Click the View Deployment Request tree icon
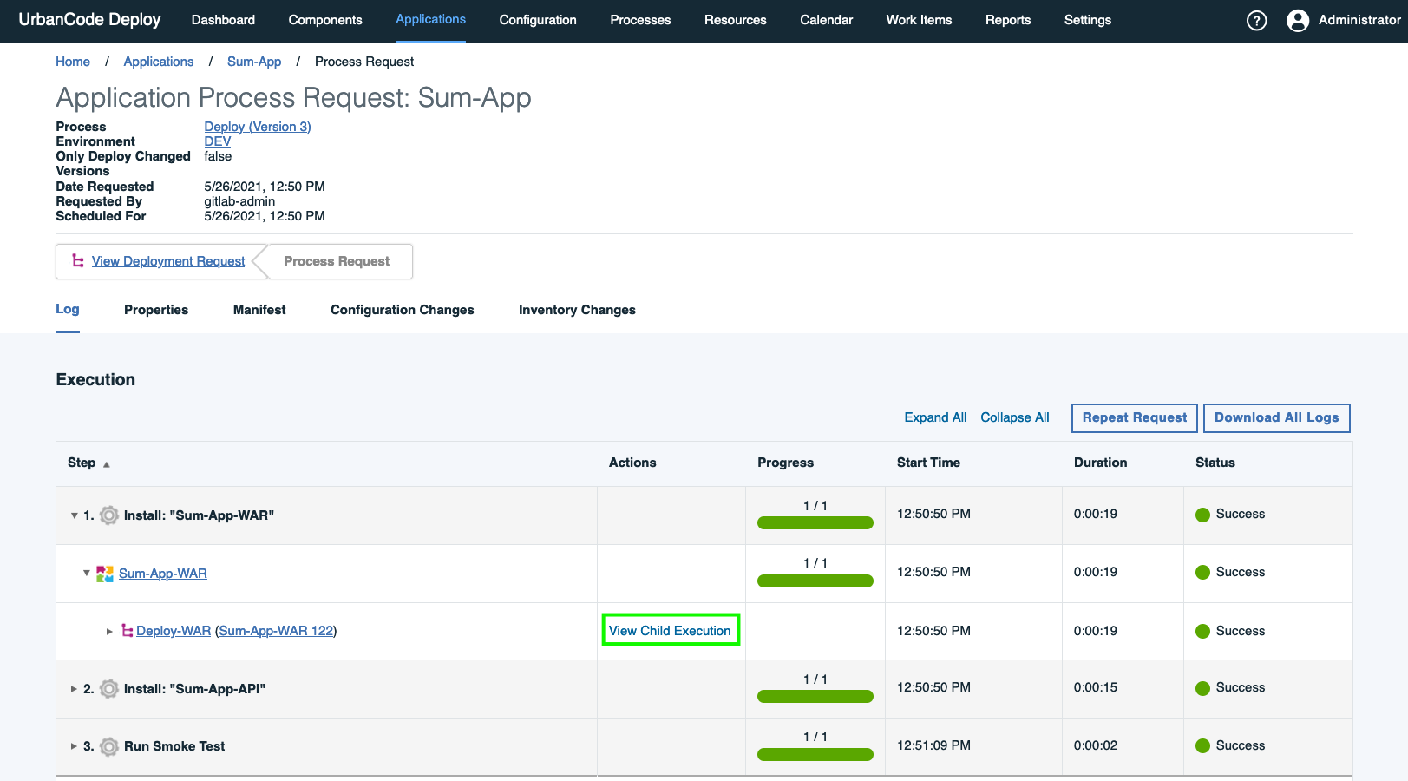This screenshot has width=1408, height=781. point(78,260)
